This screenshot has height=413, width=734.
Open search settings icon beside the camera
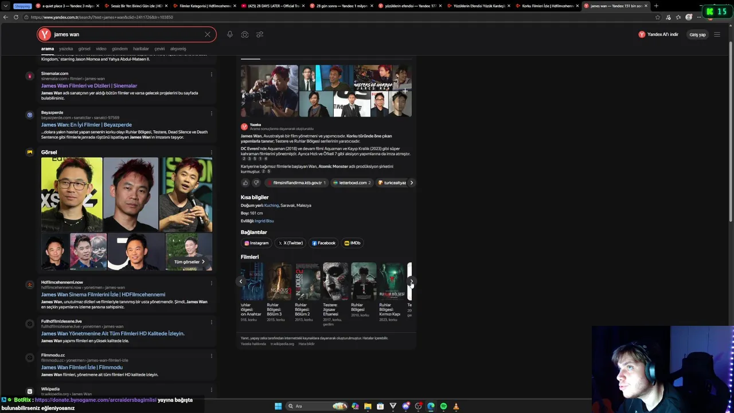260,34
